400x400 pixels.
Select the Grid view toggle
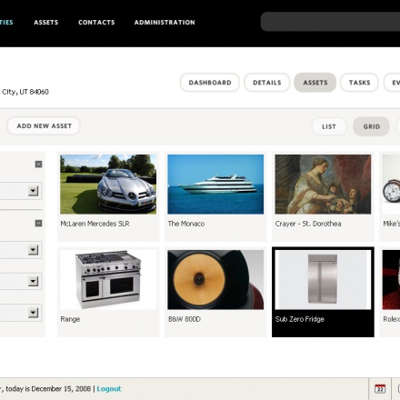pos(371,126)
